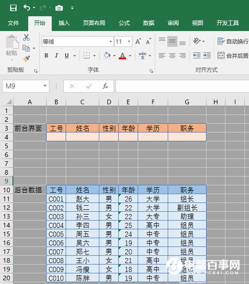Apply cell borders icon
This screenshot has height=284, width=249.
coord(86,55)
